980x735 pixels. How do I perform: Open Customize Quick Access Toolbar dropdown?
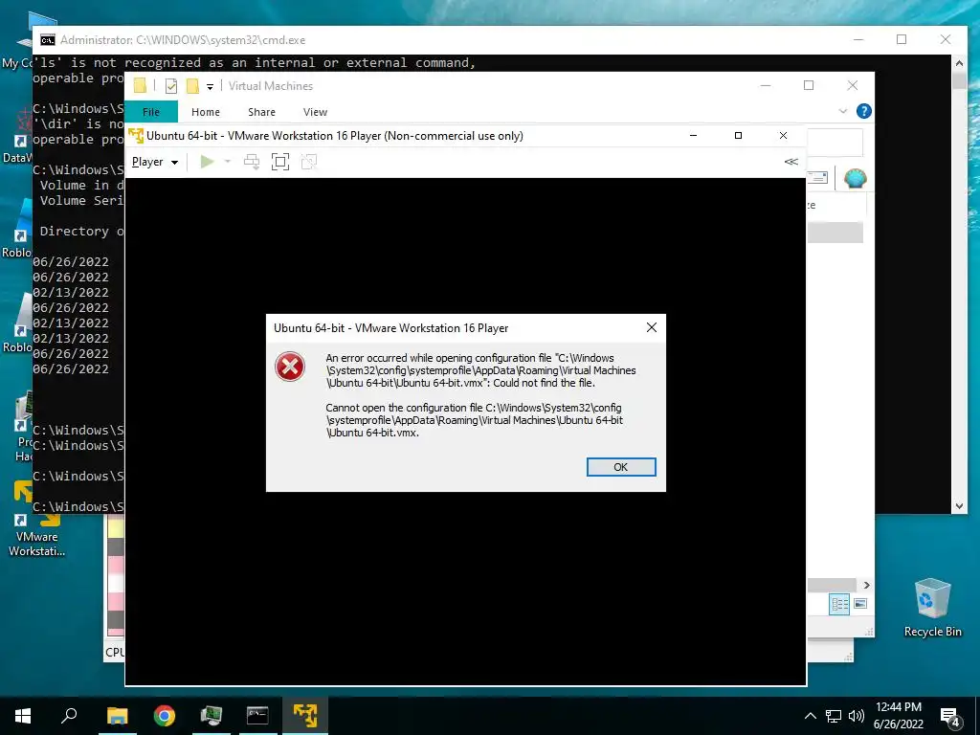pos(210,87)
